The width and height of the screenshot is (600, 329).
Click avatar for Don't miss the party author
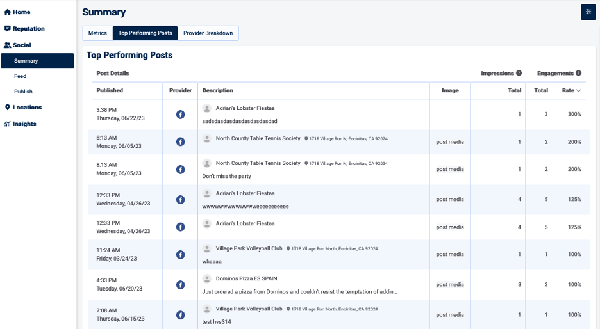click(x=207, y=164)
